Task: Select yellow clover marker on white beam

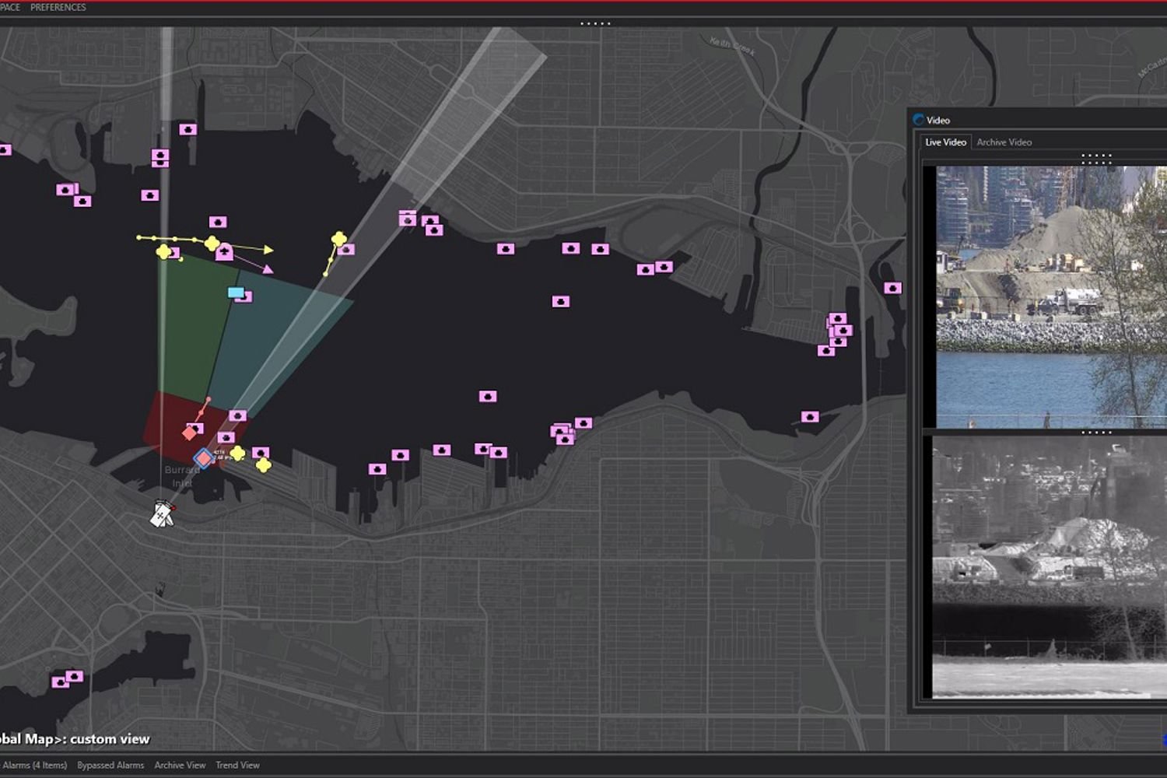Action: [339, 239]
